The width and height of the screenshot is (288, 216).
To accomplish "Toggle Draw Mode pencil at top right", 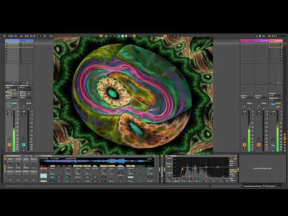I will pos(257,36).
